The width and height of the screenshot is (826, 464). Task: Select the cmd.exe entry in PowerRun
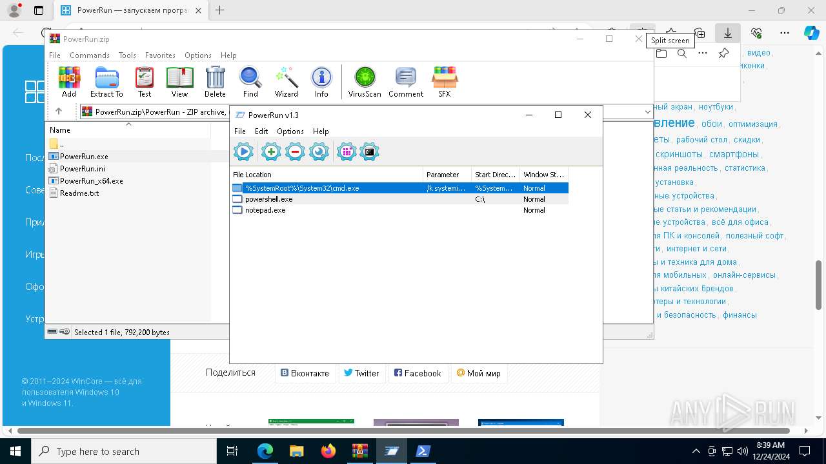pyautogui.click(x=399, y=188)
